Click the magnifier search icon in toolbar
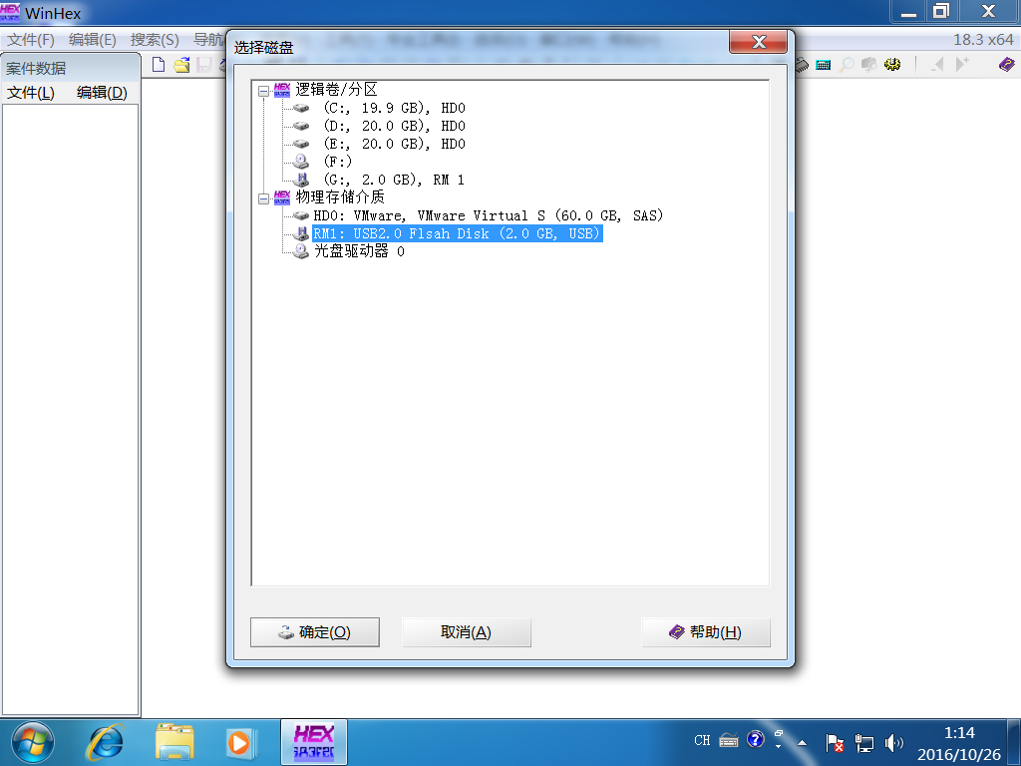 [846, 65]
